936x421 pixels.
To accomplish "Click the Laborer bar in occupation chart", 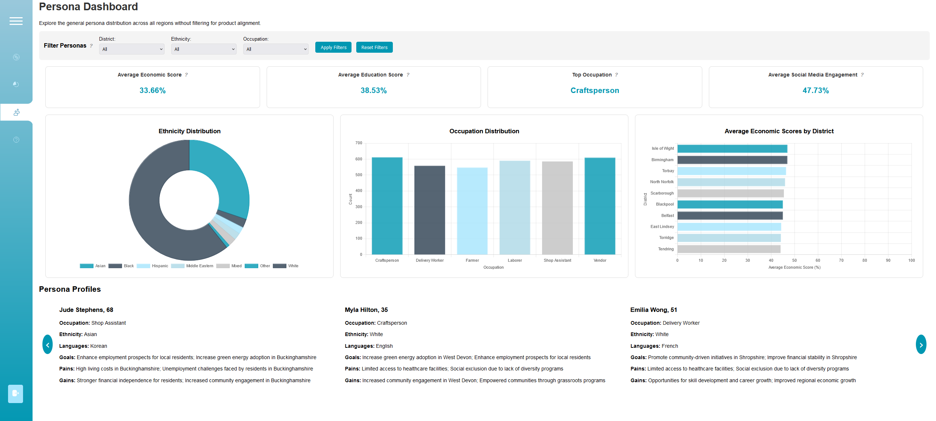I will [515, 208].
